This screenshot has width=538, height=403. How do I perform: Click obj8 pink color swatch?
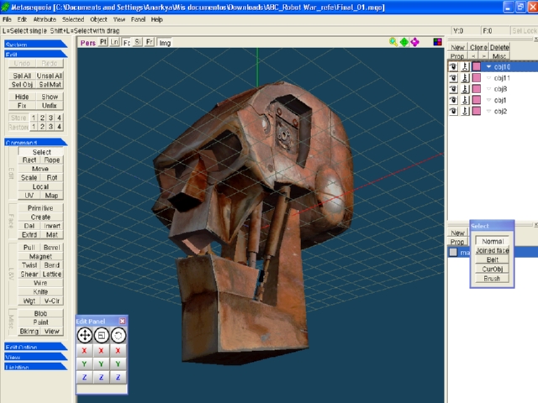click(477, 89)
